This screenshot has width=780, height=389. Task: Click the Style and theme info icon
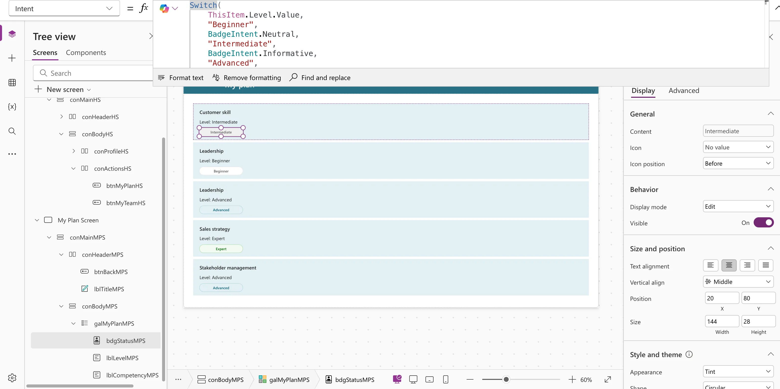[689, 354]
